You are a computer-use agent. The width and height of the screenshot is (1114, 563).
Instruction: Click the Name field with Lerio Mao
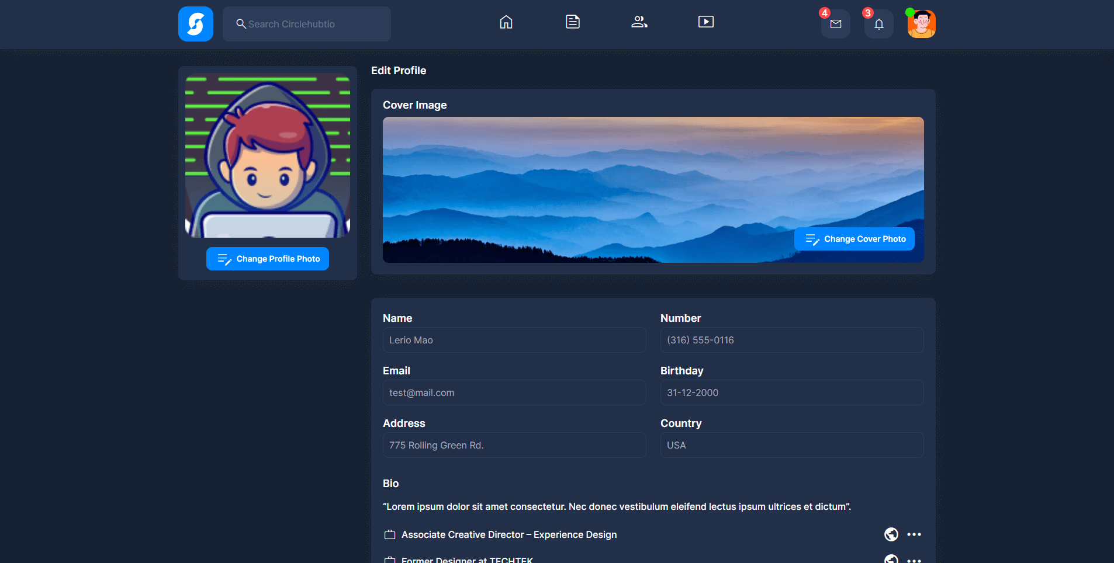[514, 340]
